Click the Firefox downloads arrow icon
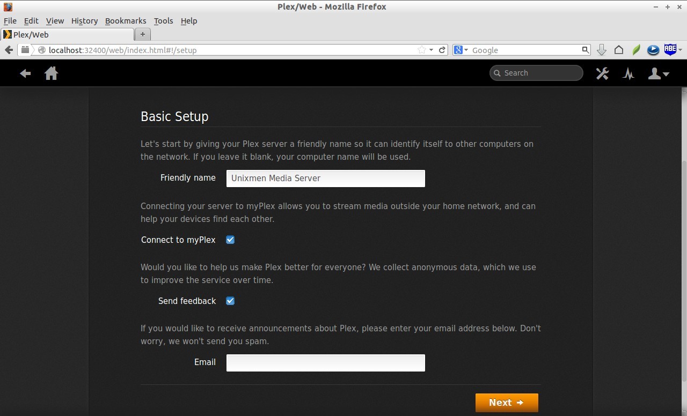This screenshot has width=687, height=416. point(601,50)
